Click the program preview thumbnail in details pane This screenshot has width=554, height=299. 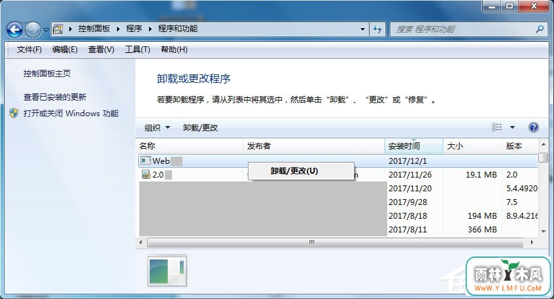pyautogui.click(x=167, y=270)
